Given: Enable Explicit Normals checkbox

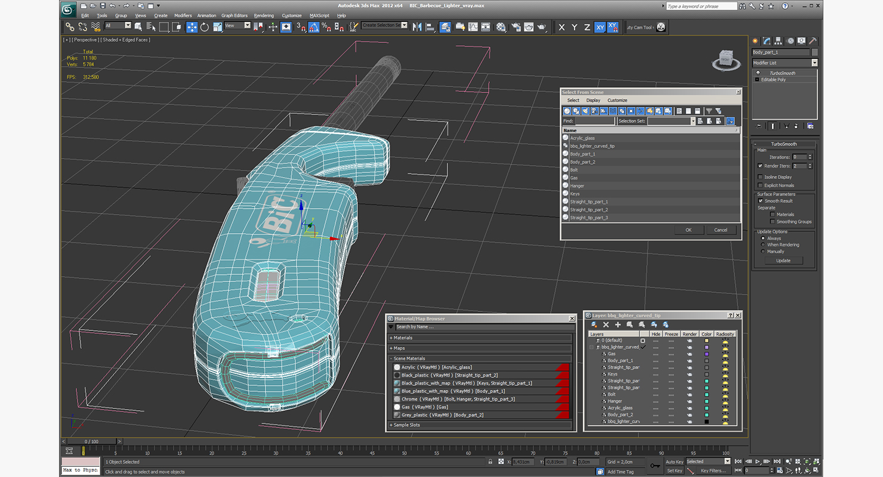Looking at the screenshot, I should (x=760, y=185).
